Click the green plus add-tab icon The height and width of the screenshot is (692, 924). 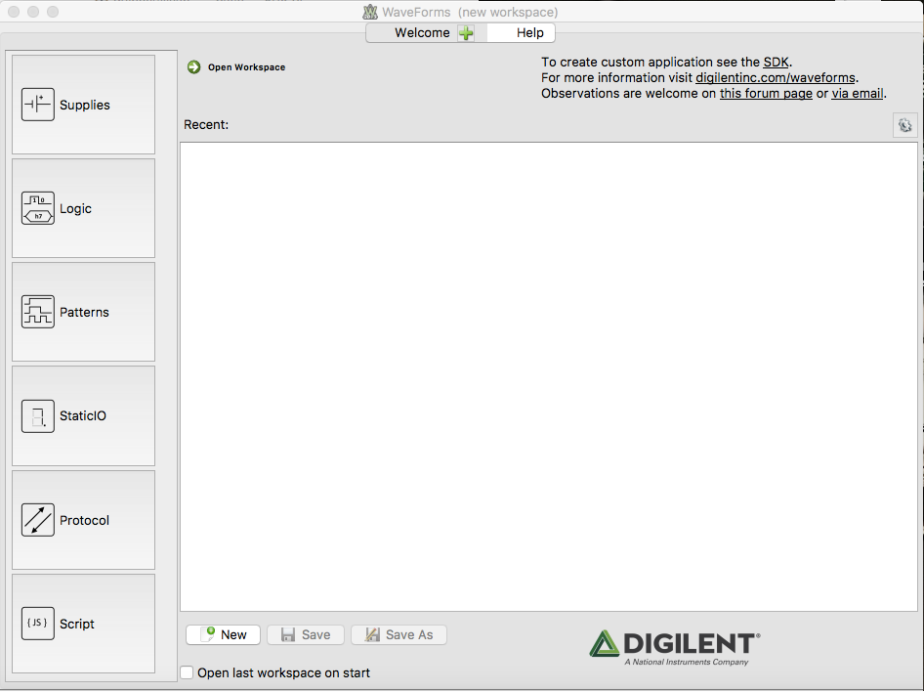(x=466, y=33)
